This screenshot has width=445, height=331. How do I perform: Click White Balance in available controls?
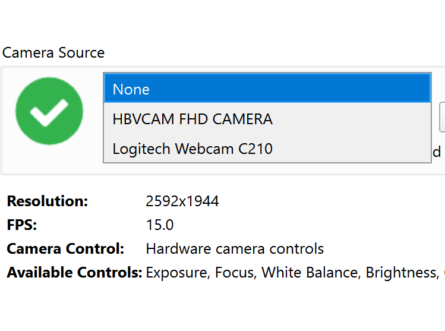[310, 273]
